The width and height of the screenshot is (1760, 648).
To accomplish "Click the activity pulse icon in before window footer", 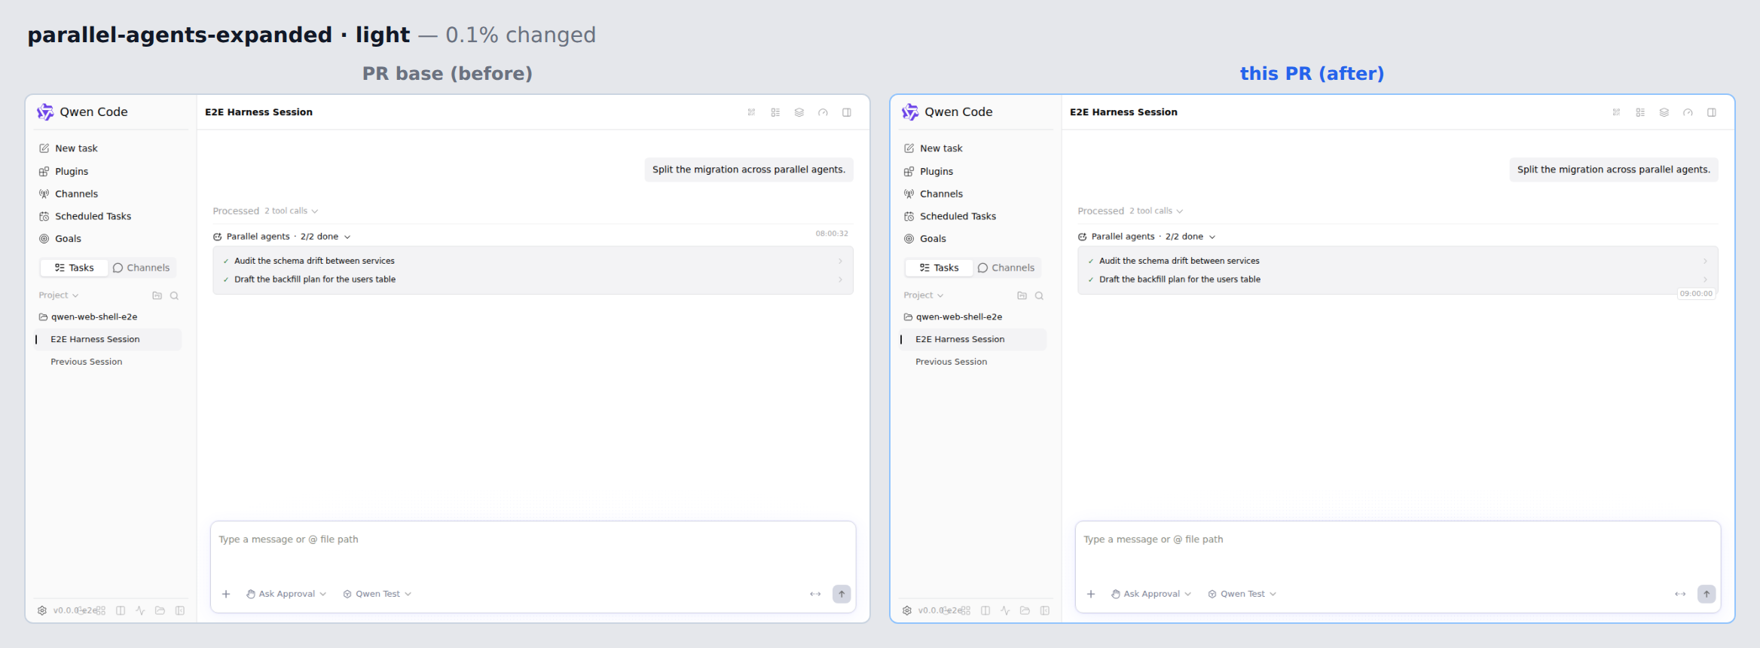I will coord(140,610).
